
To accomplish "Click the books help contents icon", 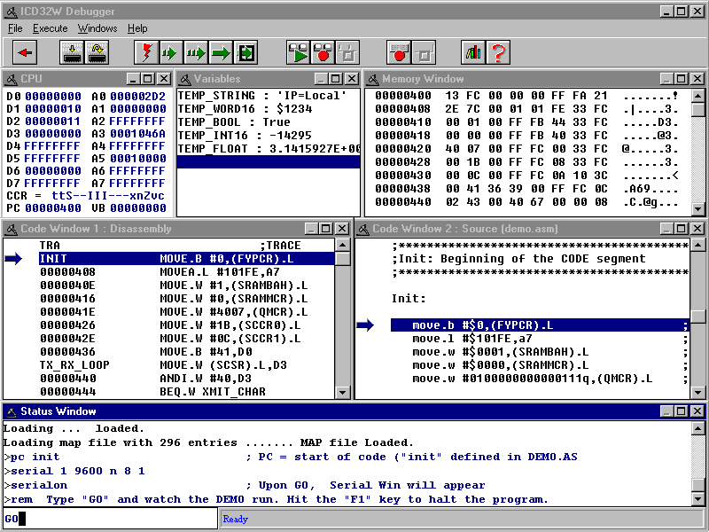I will 473,52.
